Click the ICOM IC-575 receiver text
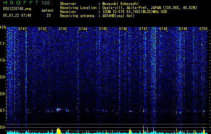This screenshot has width=211, height=134. [135, 12]
